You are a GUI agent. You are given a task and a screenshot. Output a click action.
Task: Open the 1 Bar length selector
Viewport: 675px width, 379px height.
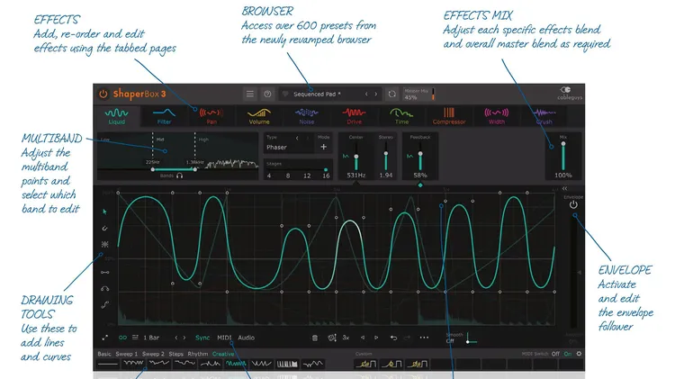pyautogui.click(x=151, y=338)
